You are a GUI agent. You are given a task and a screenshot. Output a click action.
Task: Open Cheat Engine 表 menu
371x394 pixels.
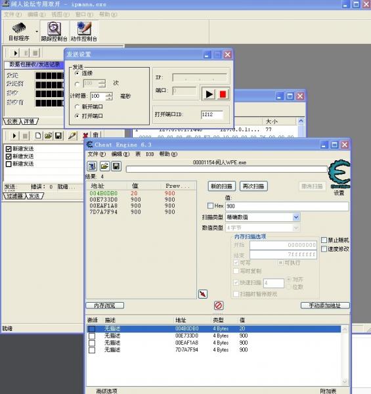pyautogui.click(x=138, y=154)
